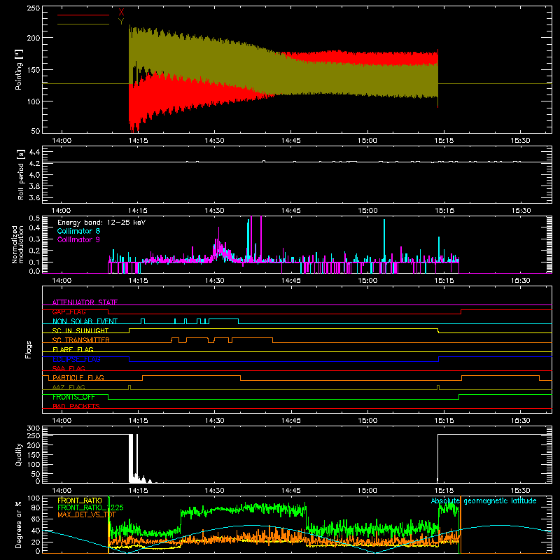The height and width of the screenshot is (560, 560).
Task: Select the FLARE_FLAG label
Action: (x=73, y=349)
